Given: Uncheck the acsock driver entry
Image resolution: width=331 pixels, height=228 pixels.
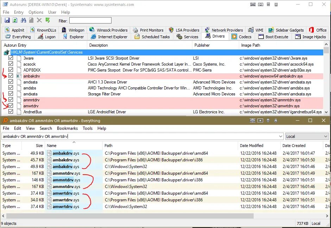Looking at the screenshot, I should (x=11, y=64).
